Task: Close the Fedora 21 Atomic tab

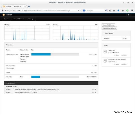Action: coord(25,6)
